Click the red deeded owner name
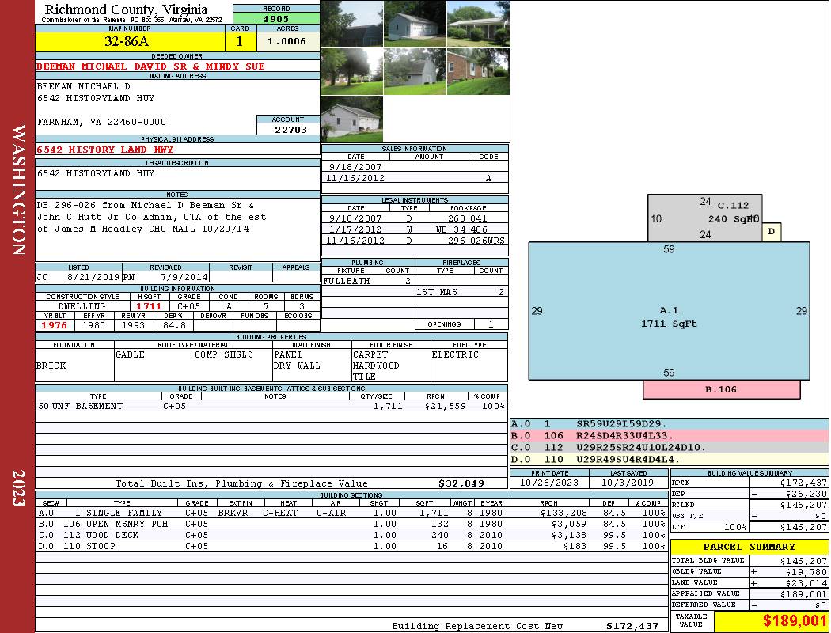This screenshot has width=831, height=633. pyautogui.click(x=150, y=66)
